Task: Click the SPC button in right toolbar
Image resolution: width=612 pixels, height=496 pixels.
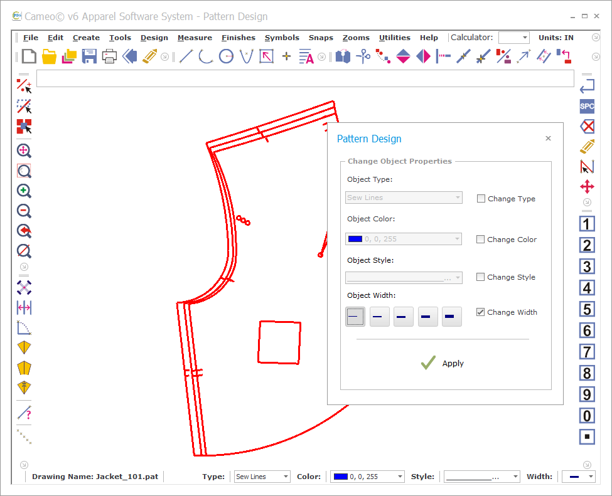Action: click(587, 106)
